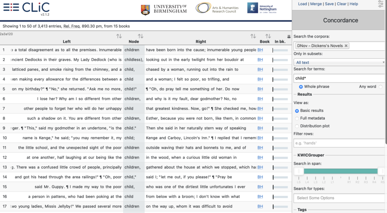Click the left handle of the span slider
387x213 pixels.
[x=298, y=171]
